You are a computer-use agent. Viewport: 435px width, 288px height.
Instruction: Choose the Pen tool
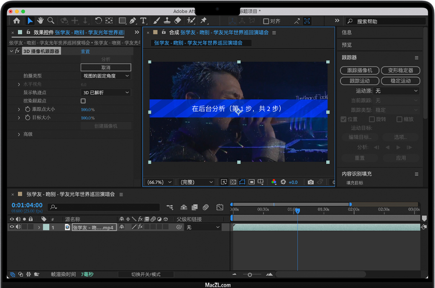pyautogui.click(x=133, y=20)
